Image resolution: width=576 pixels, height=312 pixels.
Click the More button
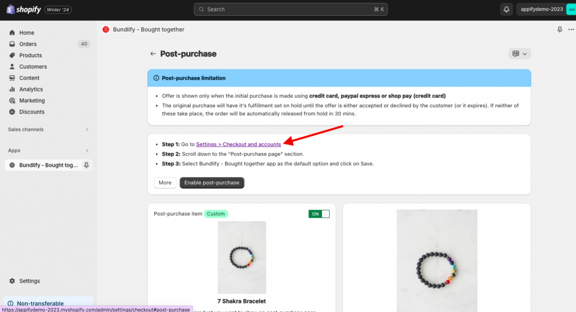[x=165, y=183]
